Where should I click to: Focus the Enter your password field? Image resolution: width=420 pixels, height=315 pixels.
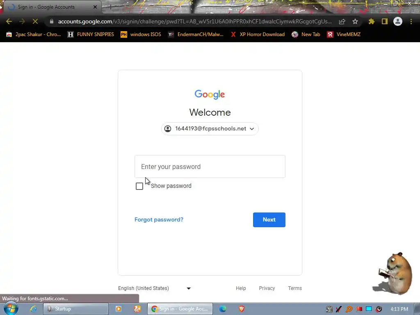[210, 167]
